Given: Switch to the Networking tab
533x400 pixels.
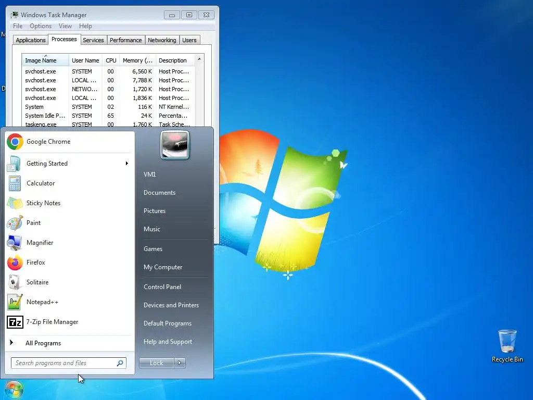Looking at the screenshot, I should point(162,40).
